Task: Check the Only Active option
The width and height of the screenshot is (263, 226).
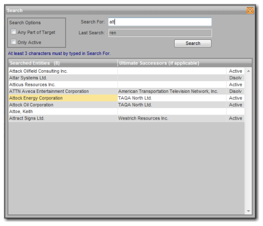Action: click(13, 41)
